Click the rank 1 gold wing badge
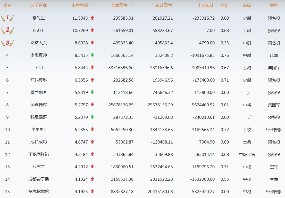The height and width of the screenshot is (198, 285). pyautogui.click(x=7, y=18)
